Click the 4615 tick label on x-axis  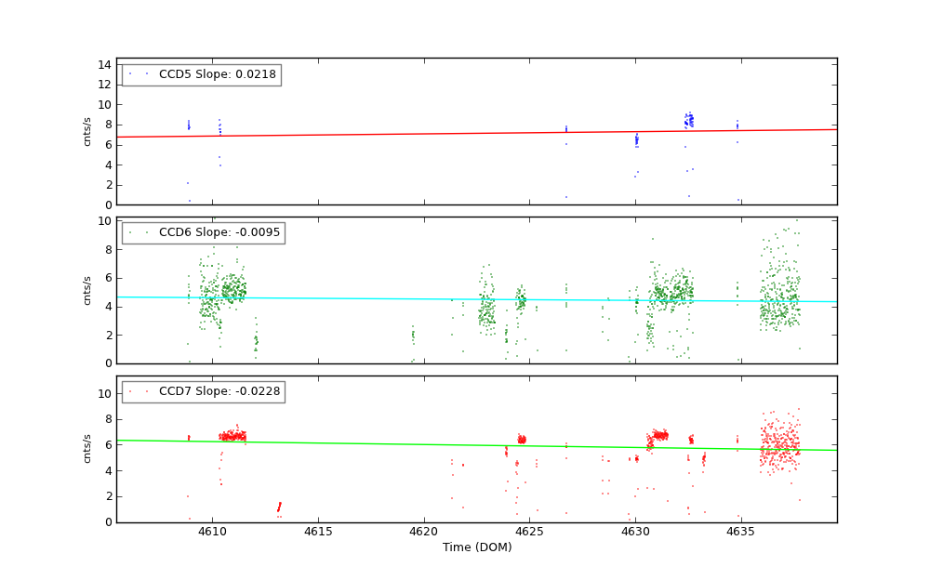coord(318,533)
